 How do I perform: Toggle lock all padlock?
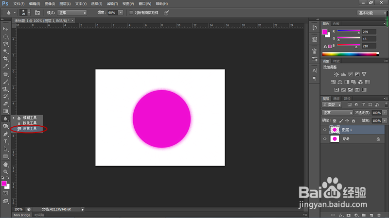point(354,120)
